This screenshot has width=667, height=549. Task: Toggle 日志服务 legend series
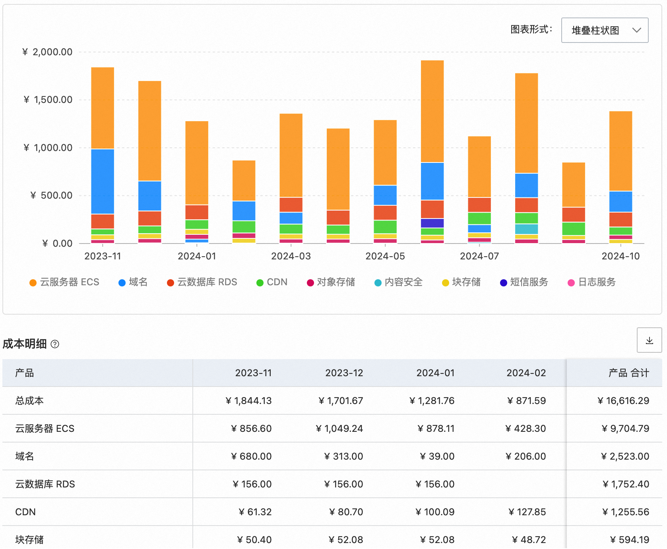(591, 282)
